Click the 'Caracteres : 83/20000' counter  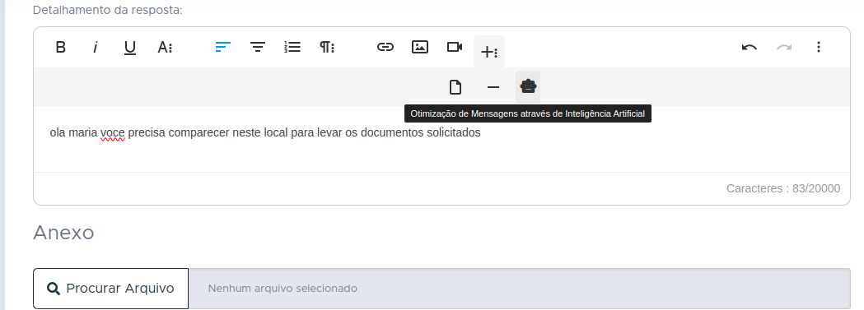pos(783,188)
